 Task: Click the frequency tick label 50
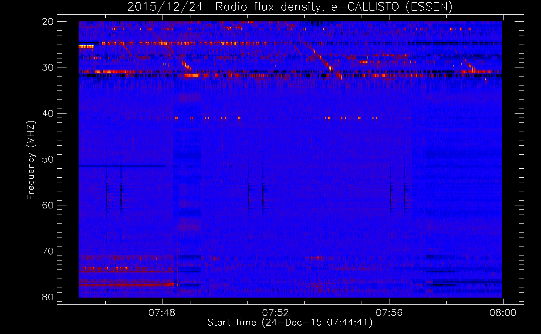tap(48, 159)
